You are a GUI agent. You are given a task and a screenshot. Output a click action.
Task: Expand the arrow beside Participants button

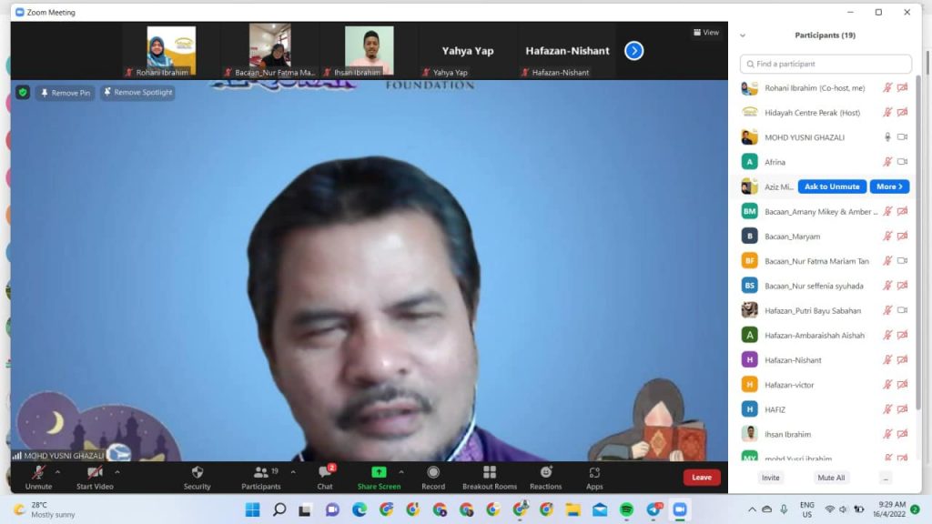pyautogui.click(x=293, y=472)
